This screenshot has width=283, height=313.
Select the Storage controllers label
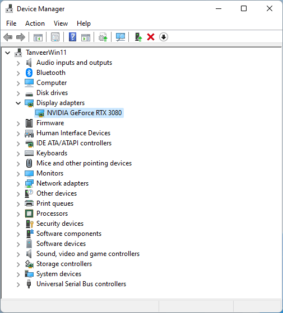[64, 264]
